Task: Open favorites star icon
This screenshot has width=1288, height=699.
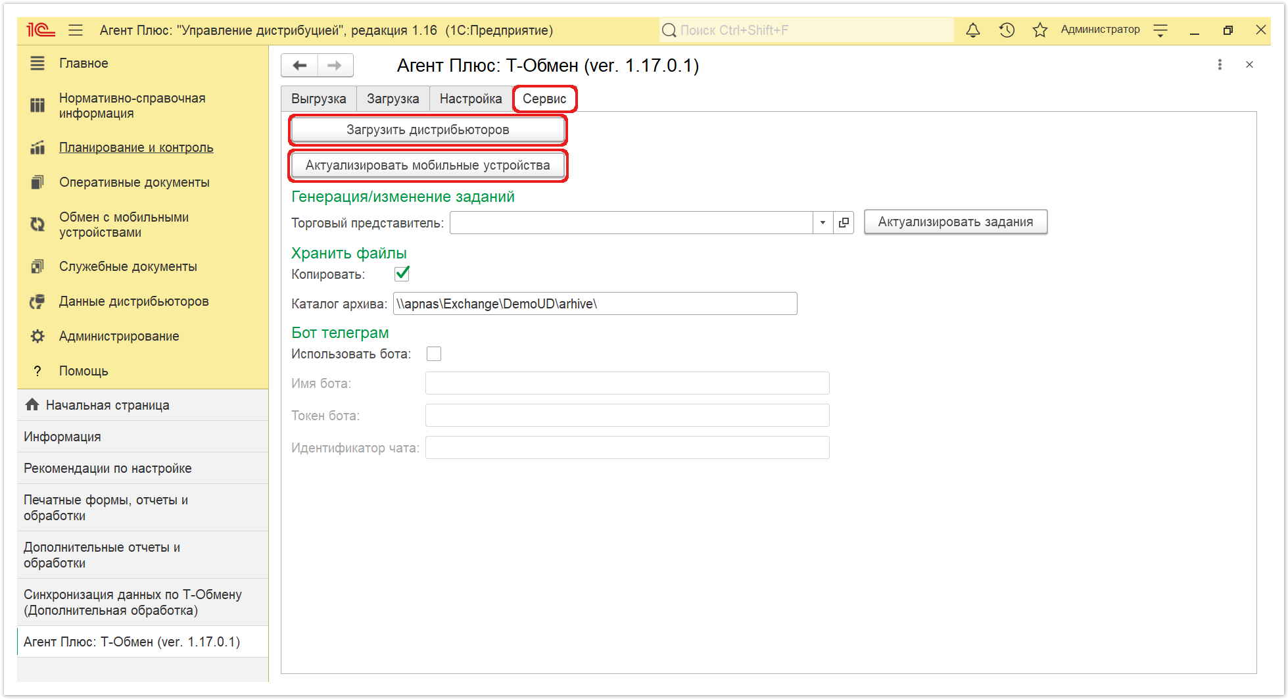Action: pos(1039,30)
